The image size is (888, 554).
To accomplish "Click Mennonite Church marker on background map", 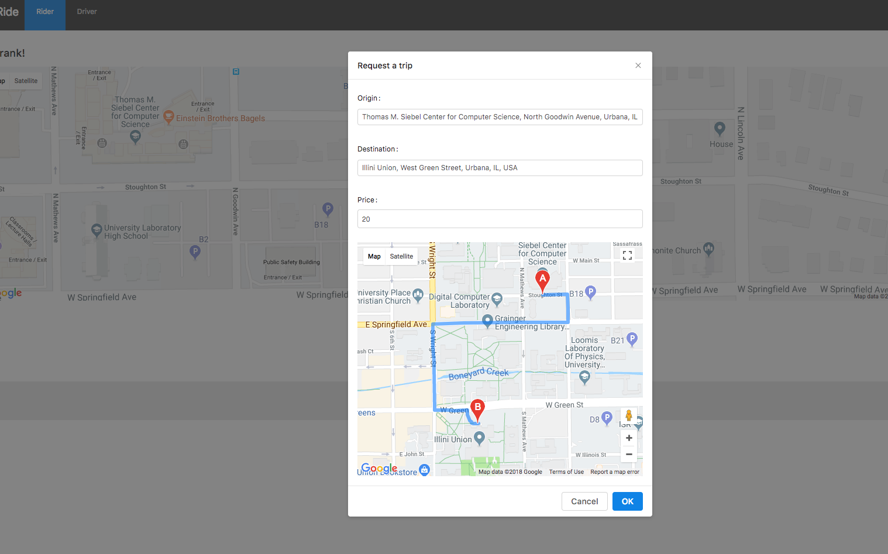I will [x=708, y=249].
